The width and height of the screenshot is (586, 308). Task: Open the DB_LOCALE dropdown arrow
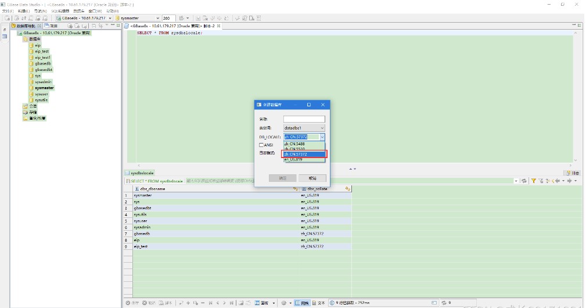click(x=322, y=137)
